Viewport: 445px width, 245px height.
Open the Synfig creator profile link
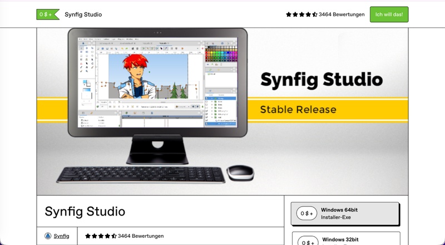[x=61, y=236]
